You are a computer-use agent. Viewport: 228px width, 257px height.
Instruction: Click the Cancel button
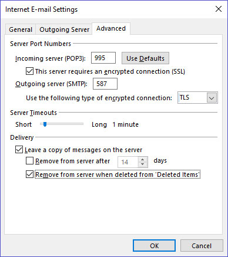(x=202, y=246)
